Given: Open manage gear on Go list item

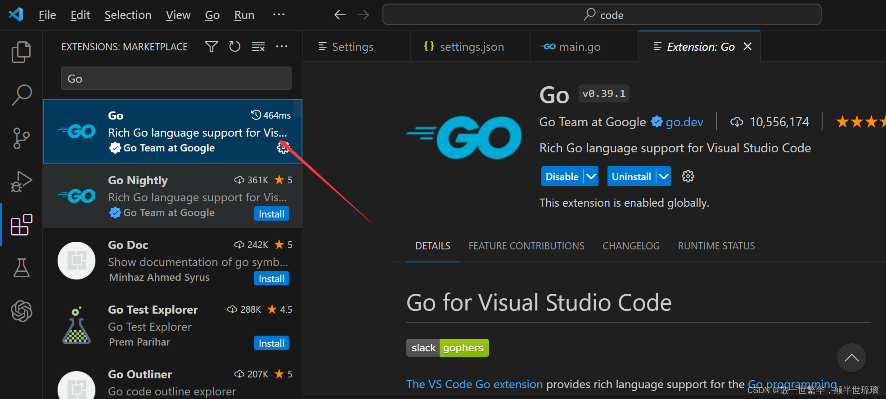Looking at the screenshot, I should (283, 147).
